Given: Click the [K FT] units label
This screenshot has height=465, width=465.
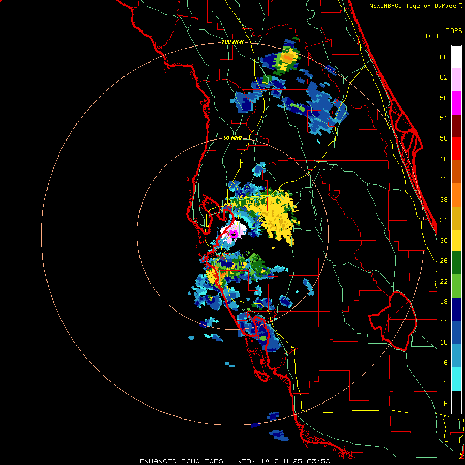Looking at the screenshot, I should tap(437, 36).
